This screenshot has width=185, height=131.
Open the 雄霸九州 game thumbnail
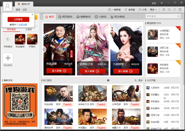[x=126, y=117]
